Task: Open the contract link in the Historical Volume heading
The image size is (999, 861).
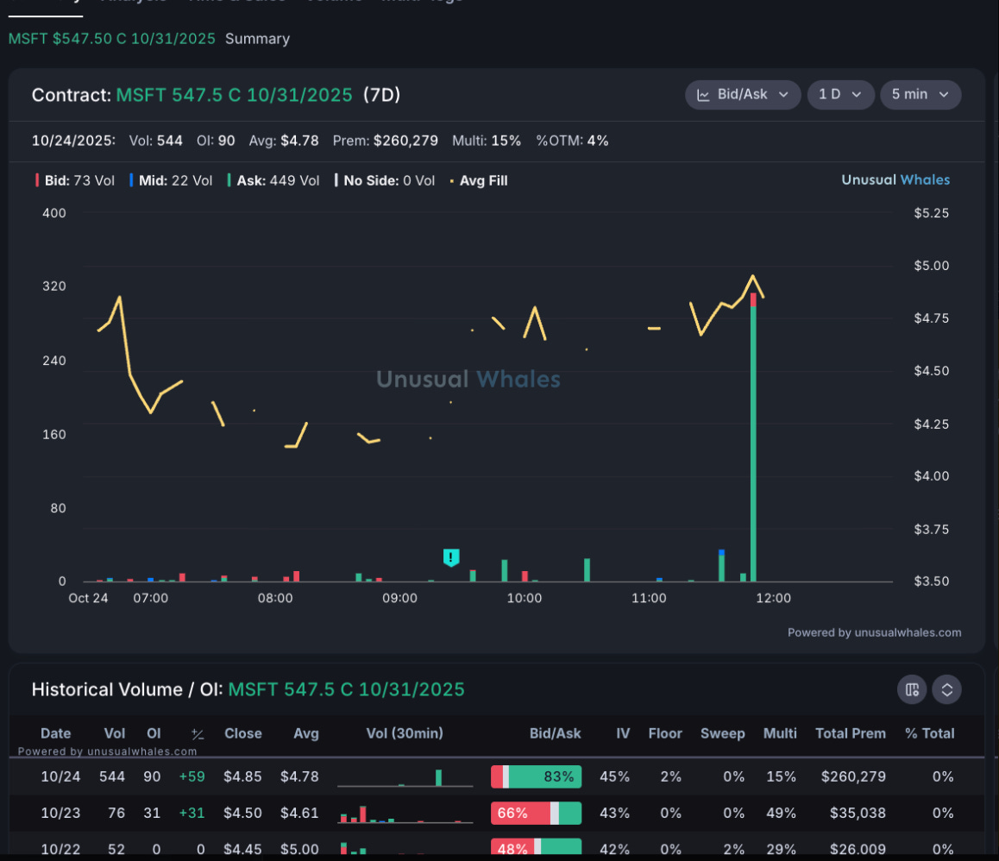Action: tap(346, 689)
